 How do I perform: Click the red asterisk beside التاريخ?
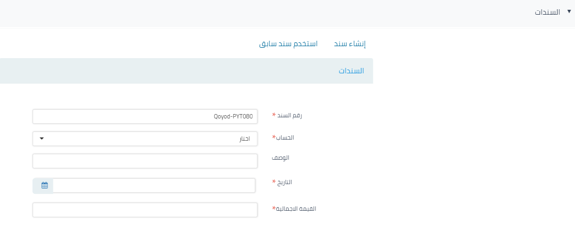pos(274,182)
